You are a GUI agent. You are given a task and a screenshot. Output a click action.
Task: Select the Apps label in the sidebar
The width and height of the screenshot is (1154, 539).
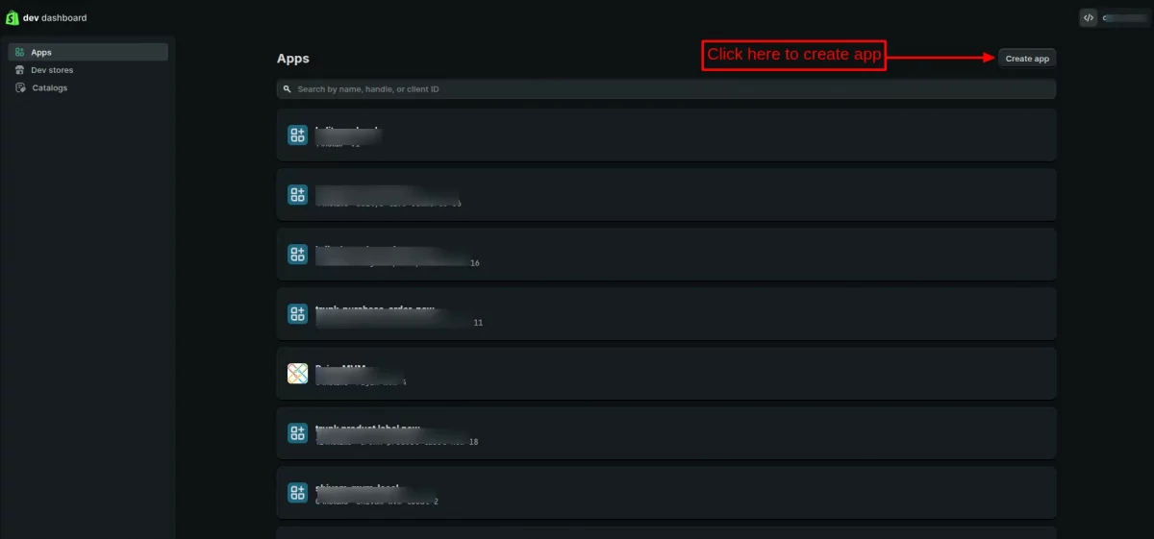[41, 52]
